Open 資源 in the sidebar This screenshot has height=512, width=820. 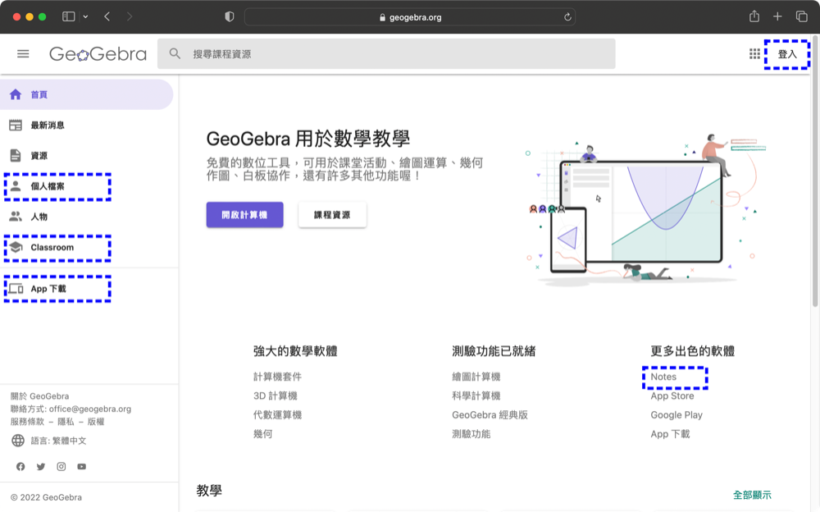click(x=39, y=155)
